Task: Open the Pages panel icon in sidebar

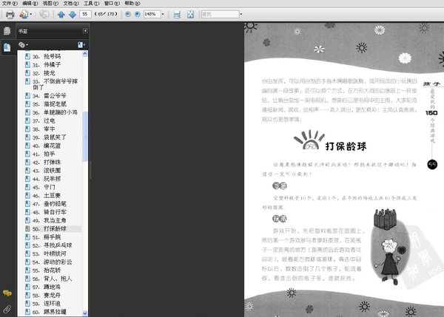Action: (7, 31)
